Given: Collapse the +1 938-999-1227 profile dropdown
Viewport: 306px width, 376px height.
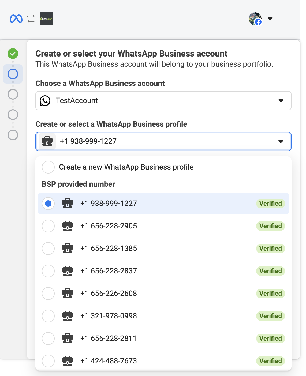Looking at the screenshot, I should 163,141.
